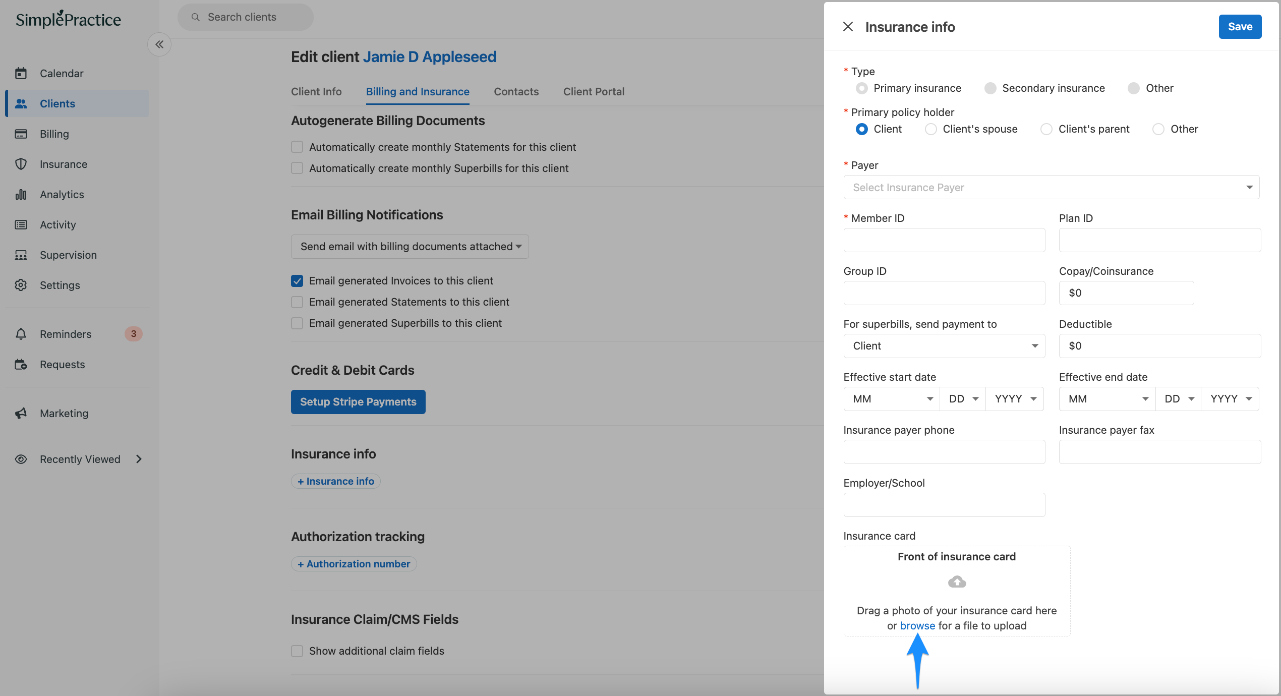Open Effective start date MM dropdown

[x=891, y=399]
